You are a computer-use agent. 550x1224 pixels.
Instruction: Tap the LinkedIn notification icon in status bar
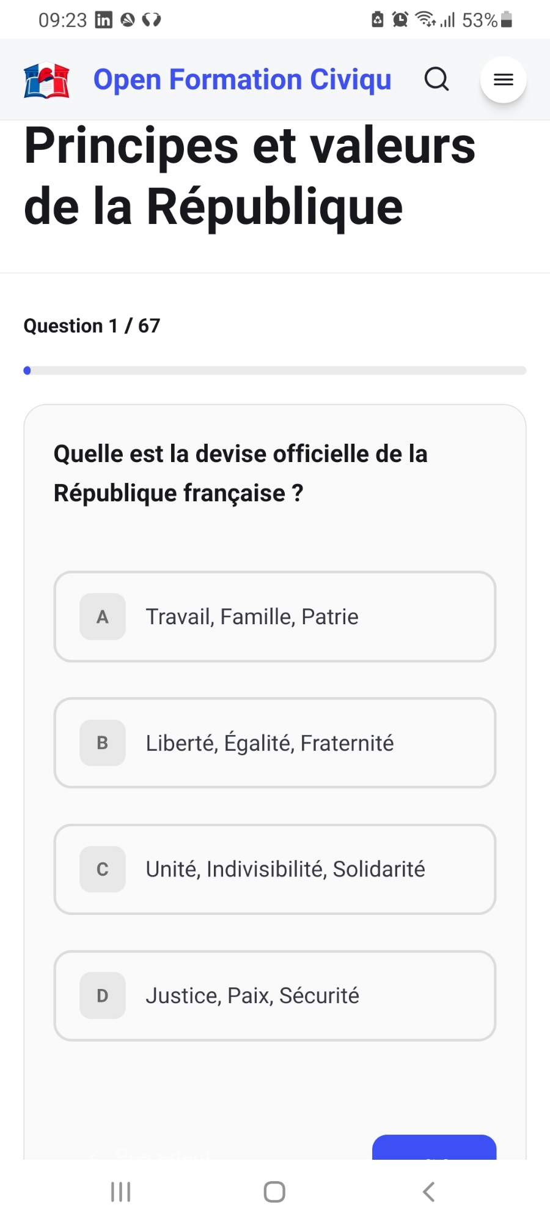click(104, 20)
